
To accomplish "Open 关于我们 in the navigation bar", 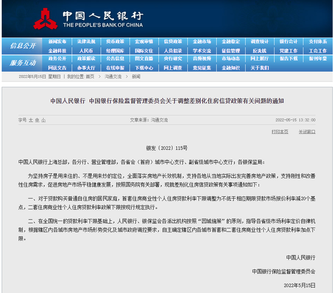I will (260, 68).
